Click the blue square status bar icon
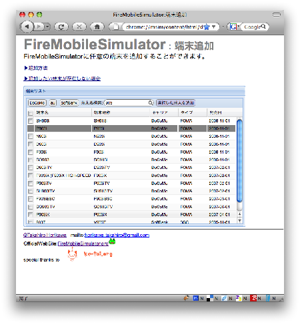 tap(195, 298)
